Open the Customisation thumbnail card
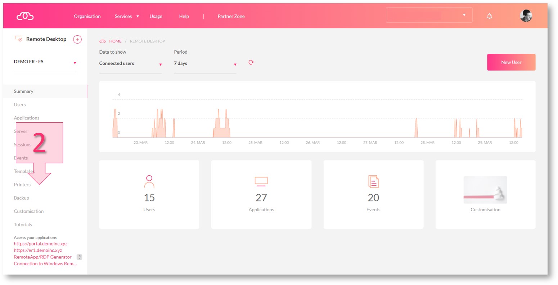Image resolution: width=558 pixels, height=285 pixels. point(485,190)
